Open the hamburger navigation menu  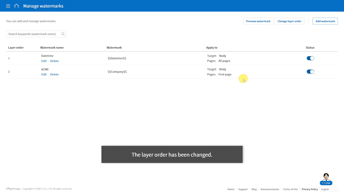click(x=8, y=6)
